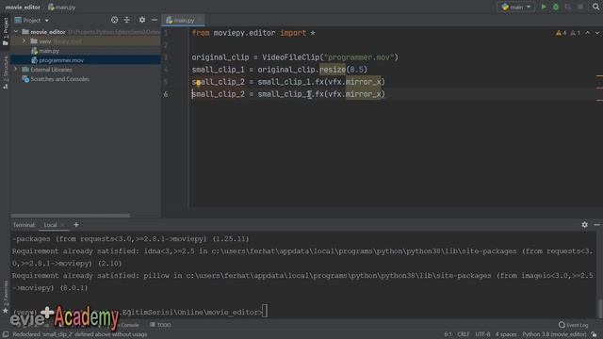The image size is (603, 339).
Task: Select main.py in the project tree
Action: (49, 51)
